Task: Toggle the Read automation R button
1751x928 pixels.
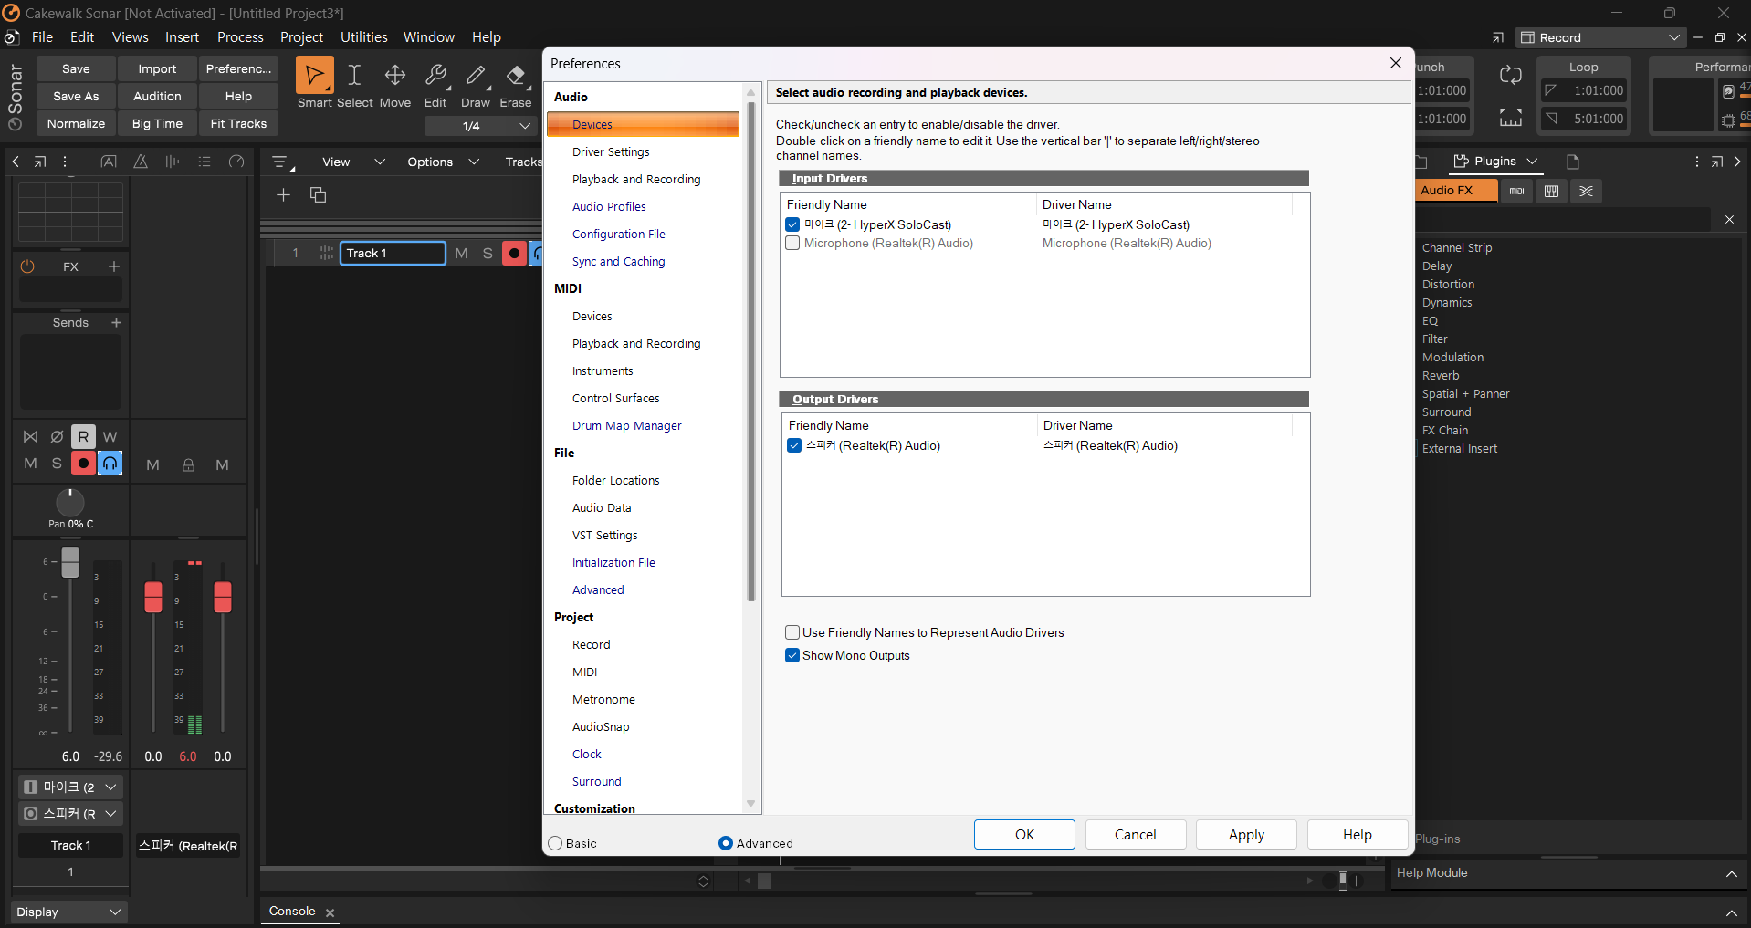Action: (x=83, y=436)
